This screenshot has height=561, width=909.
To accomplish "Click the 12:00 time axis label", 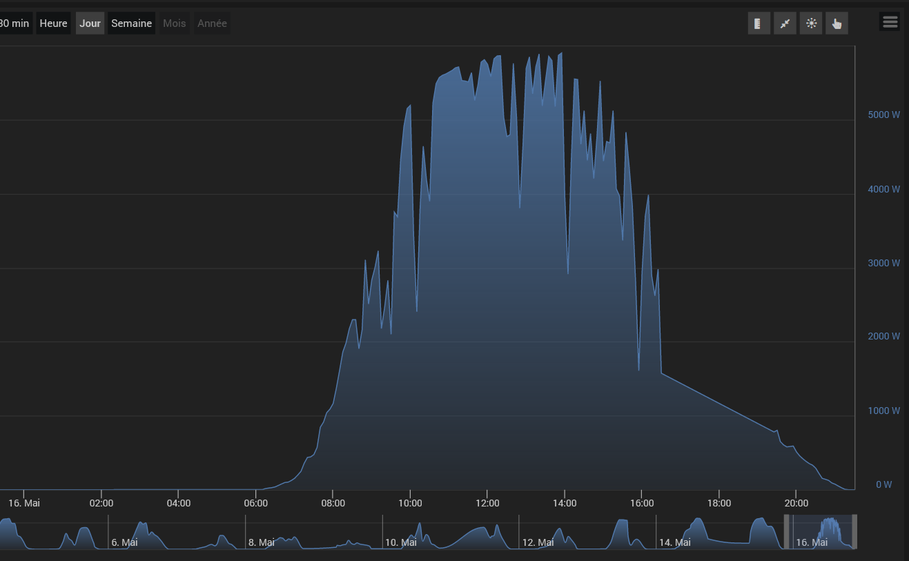I will coord(488,503).
